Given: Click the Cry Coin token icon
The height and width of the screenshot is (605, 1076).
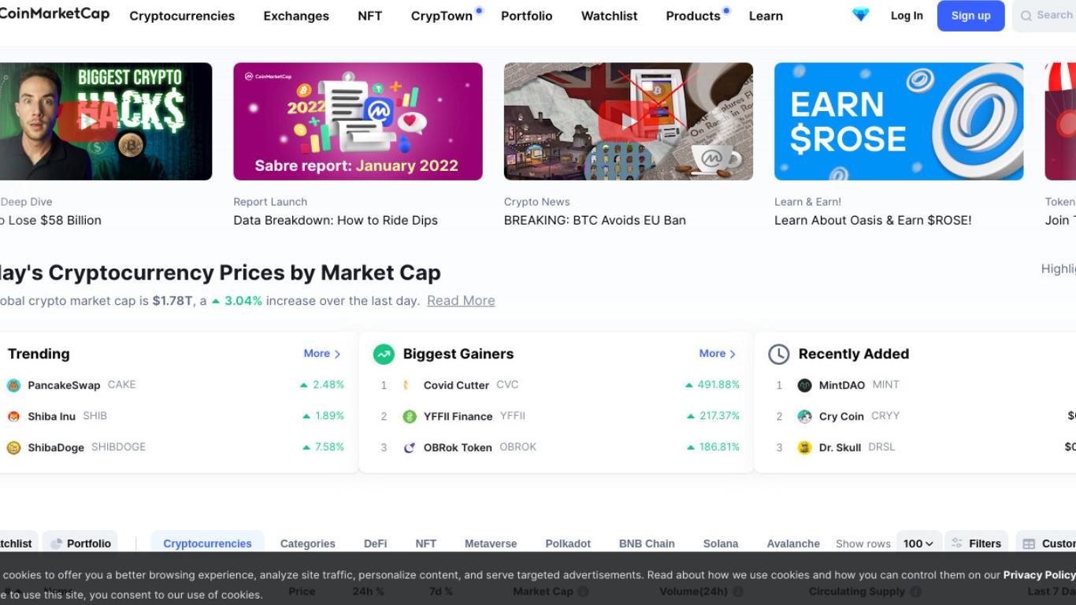Looking at the screenshot, I should [804, 417].
